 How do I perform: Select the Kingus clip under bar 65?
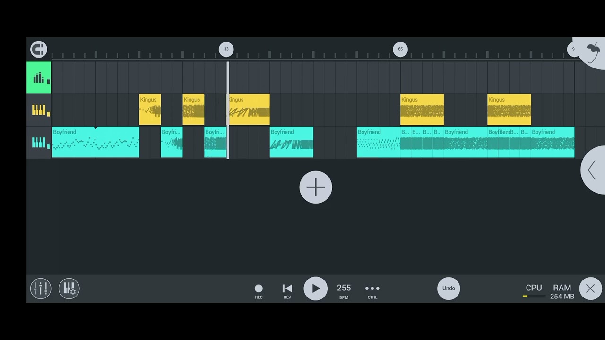(x=422, y=110)
